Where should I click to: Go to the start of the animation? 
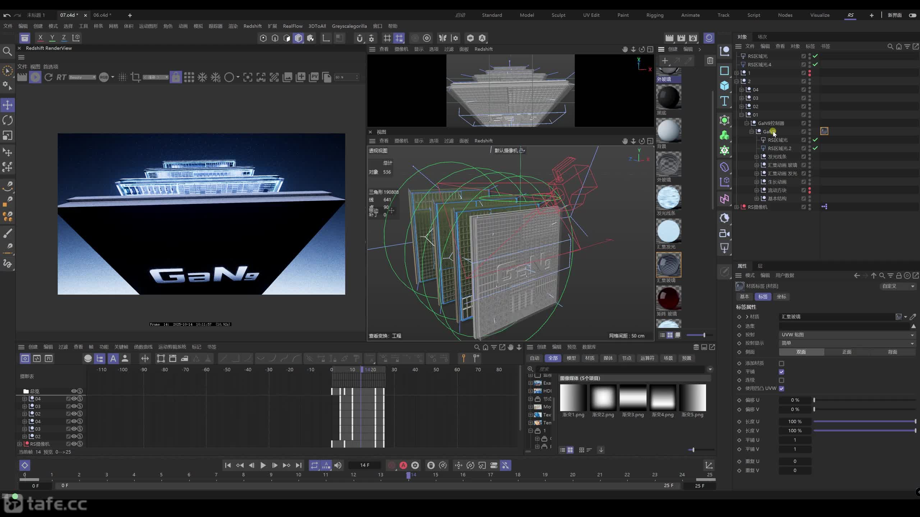click(227, 465)
